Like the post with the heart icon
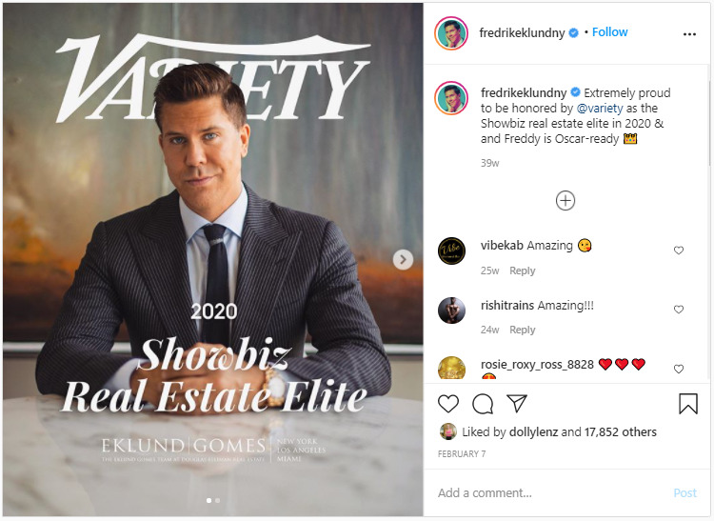 click(x=448, y=404)
